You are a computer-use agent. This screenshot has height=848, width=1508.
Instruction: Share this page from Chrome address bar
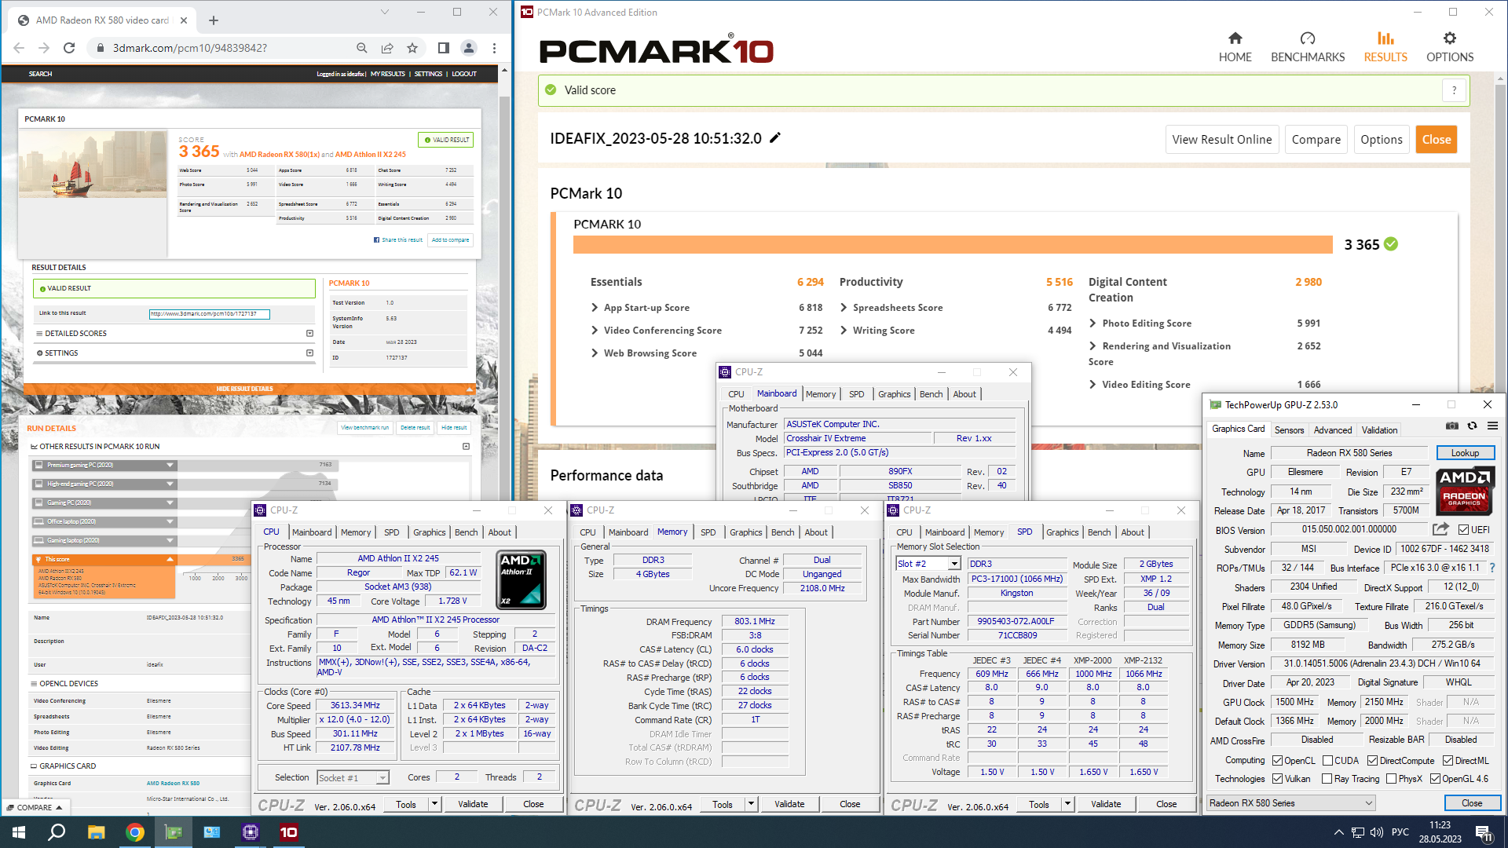(387, 48)
